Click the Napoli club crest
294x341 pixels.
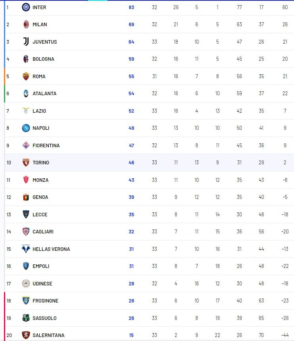(x=26, y=128)
